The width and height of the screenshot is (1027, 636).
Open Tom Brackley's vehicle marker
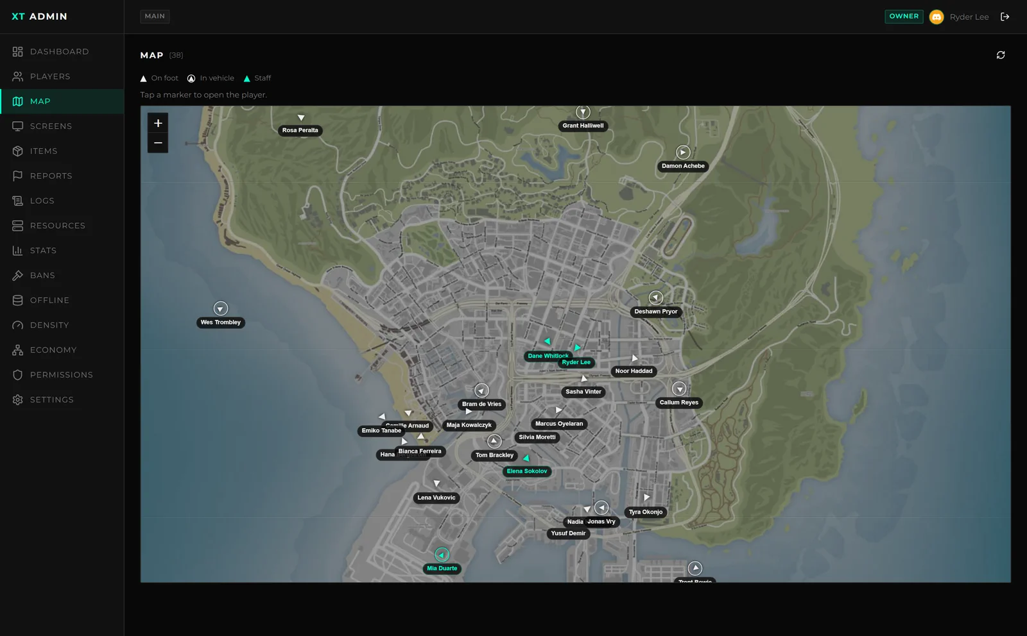494,441
